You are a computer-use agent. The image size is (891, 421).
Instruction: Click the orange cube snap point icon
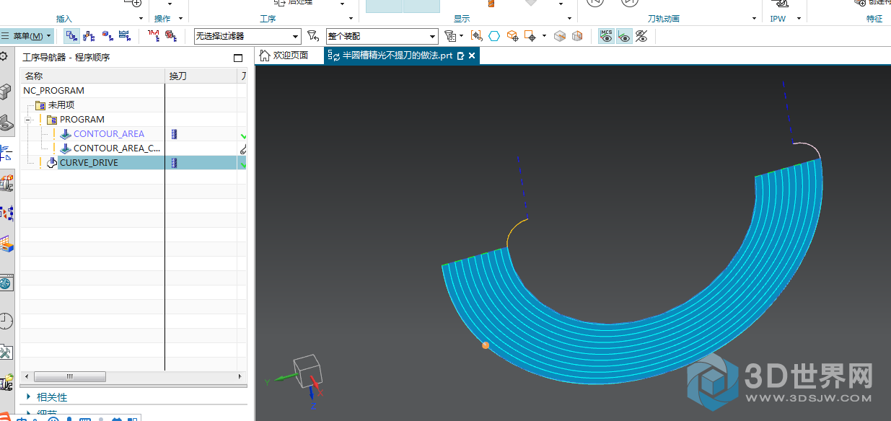[512, 35]
